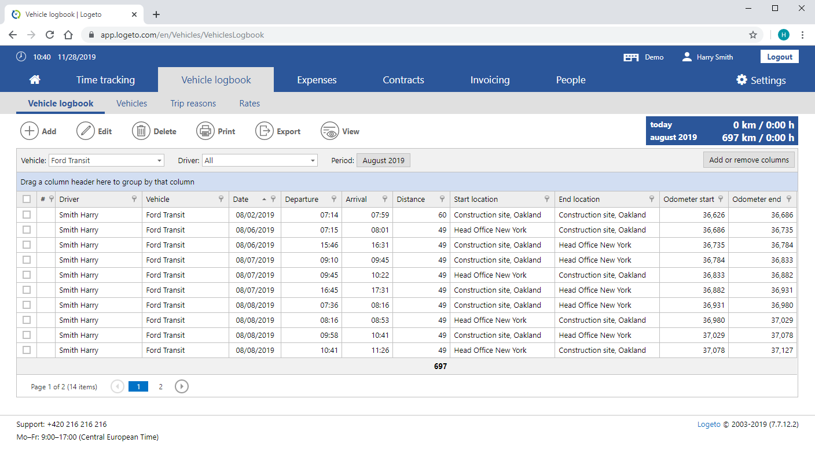Click the Edit pencil icon

point(86,131)
